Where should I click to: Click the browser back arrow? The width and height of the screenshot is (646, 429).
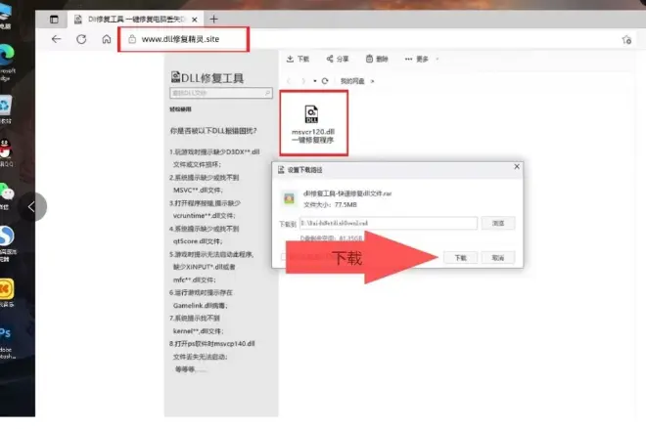pyautogui.click(x=56, y=39)
